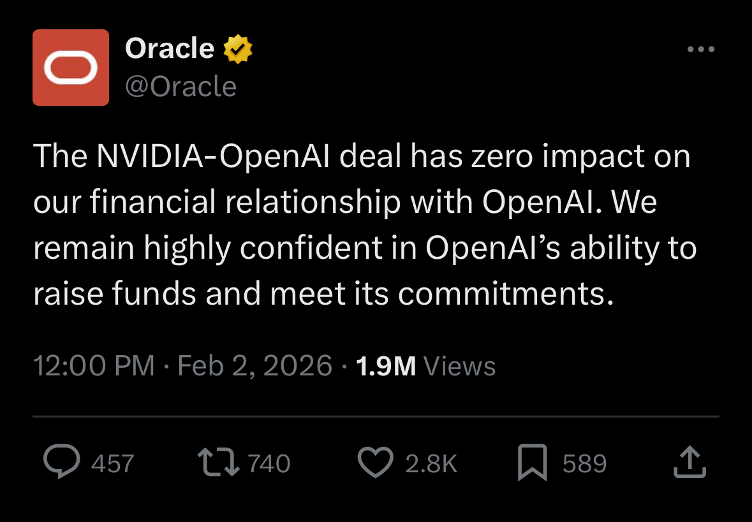Click the 740 reposts count
This screenshot has width=752, height=522.
click(269, 463)
